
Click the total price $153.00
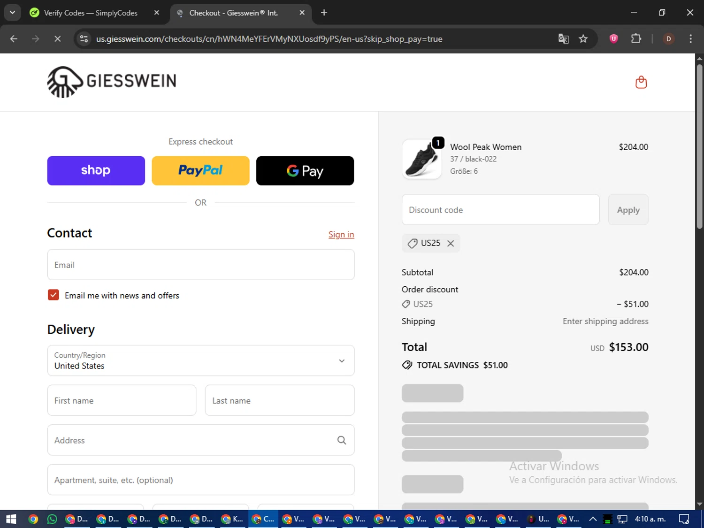click(628, 347)
